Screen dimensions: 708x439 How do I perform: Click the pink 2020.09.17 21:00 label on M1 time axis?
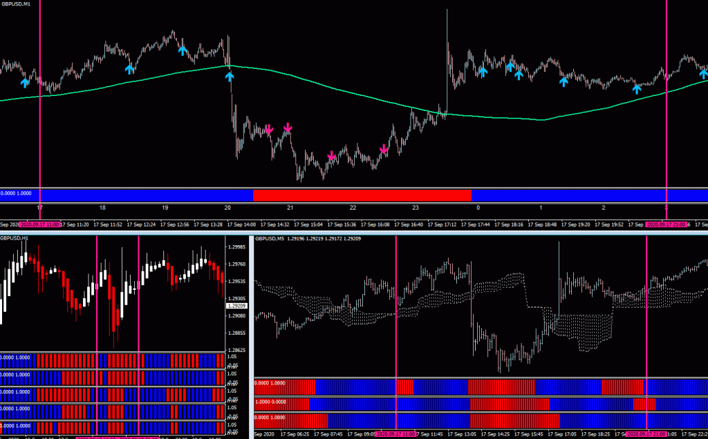click(x=666, y=224)
